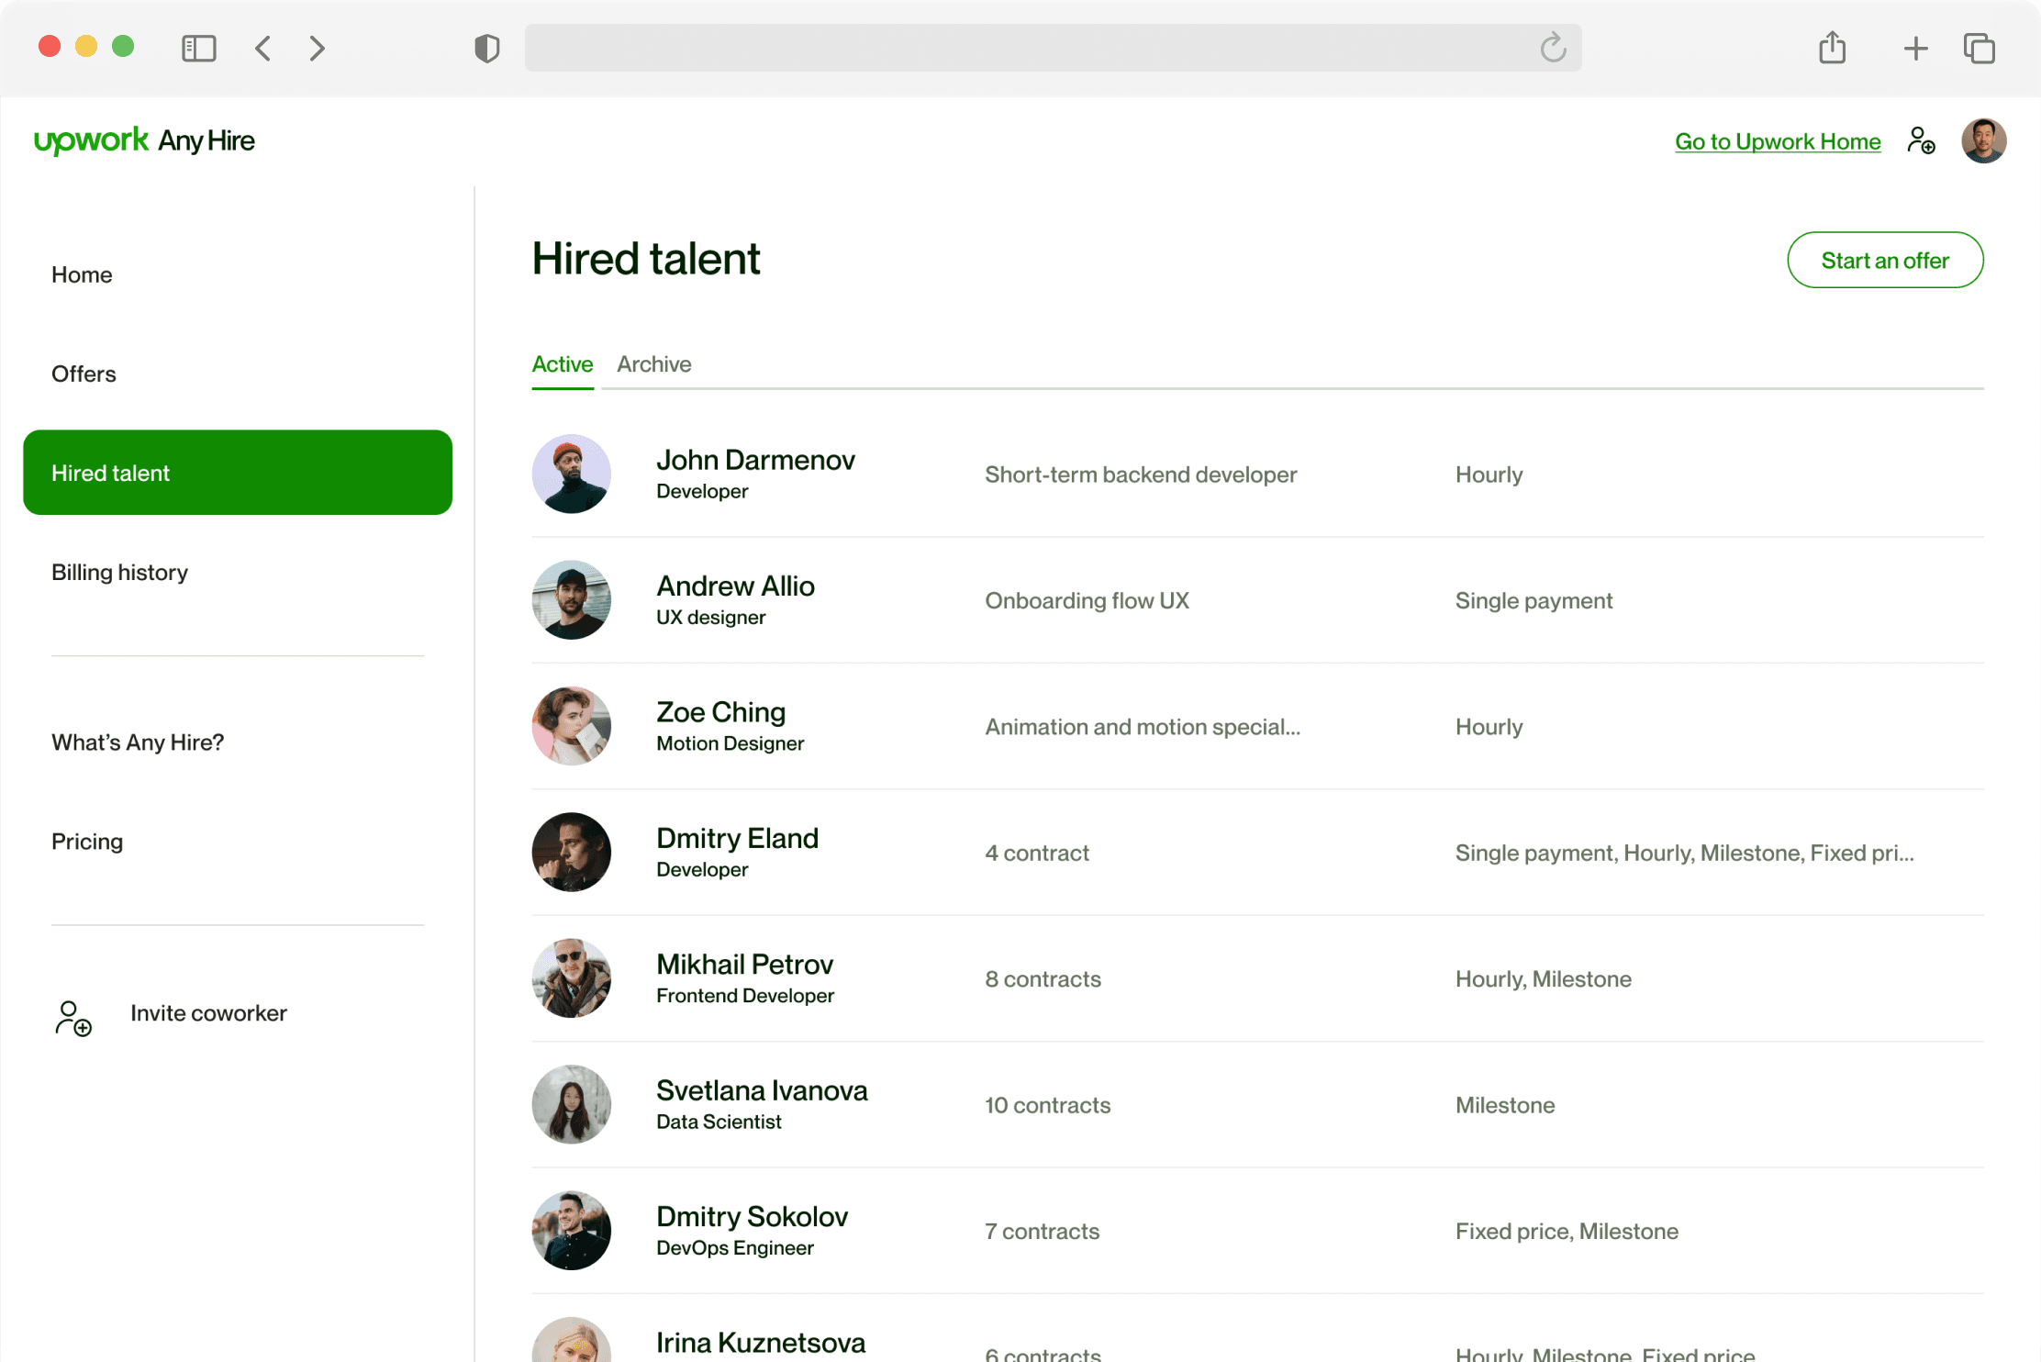Open Zoe Ching's profile photo
The height and width of the screenshot is (1362, 2041).
click(571, 726)
